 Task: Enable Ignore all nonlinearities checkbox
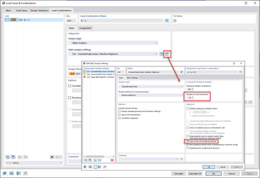click(x=119, y=114)
